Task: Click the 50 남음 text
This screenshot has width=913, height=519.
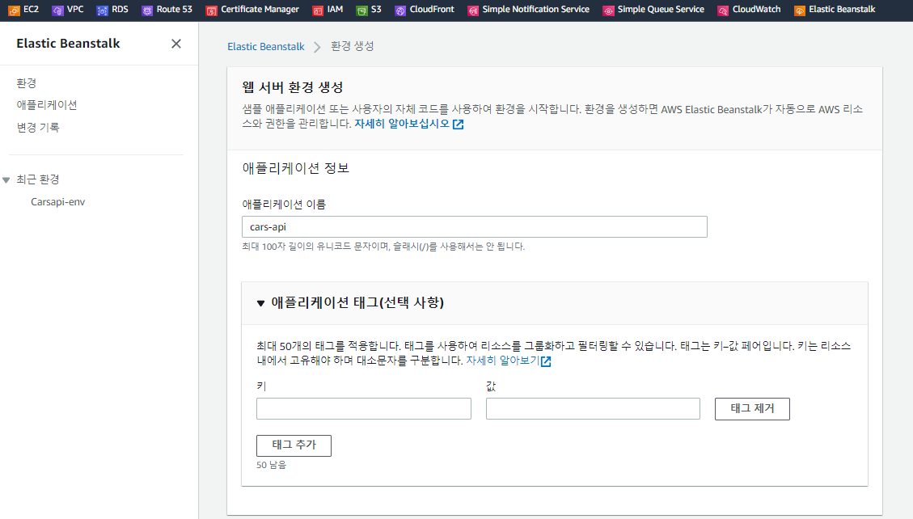Action: [x=272, y=465]
